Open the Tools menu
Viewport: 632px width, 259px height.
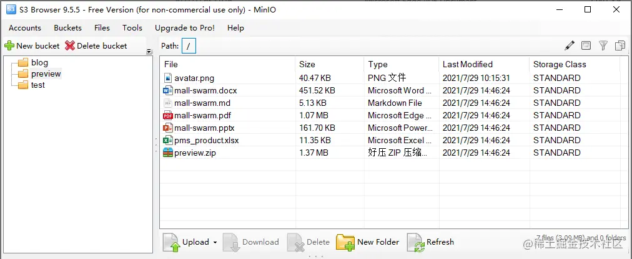tap(132, 28)
